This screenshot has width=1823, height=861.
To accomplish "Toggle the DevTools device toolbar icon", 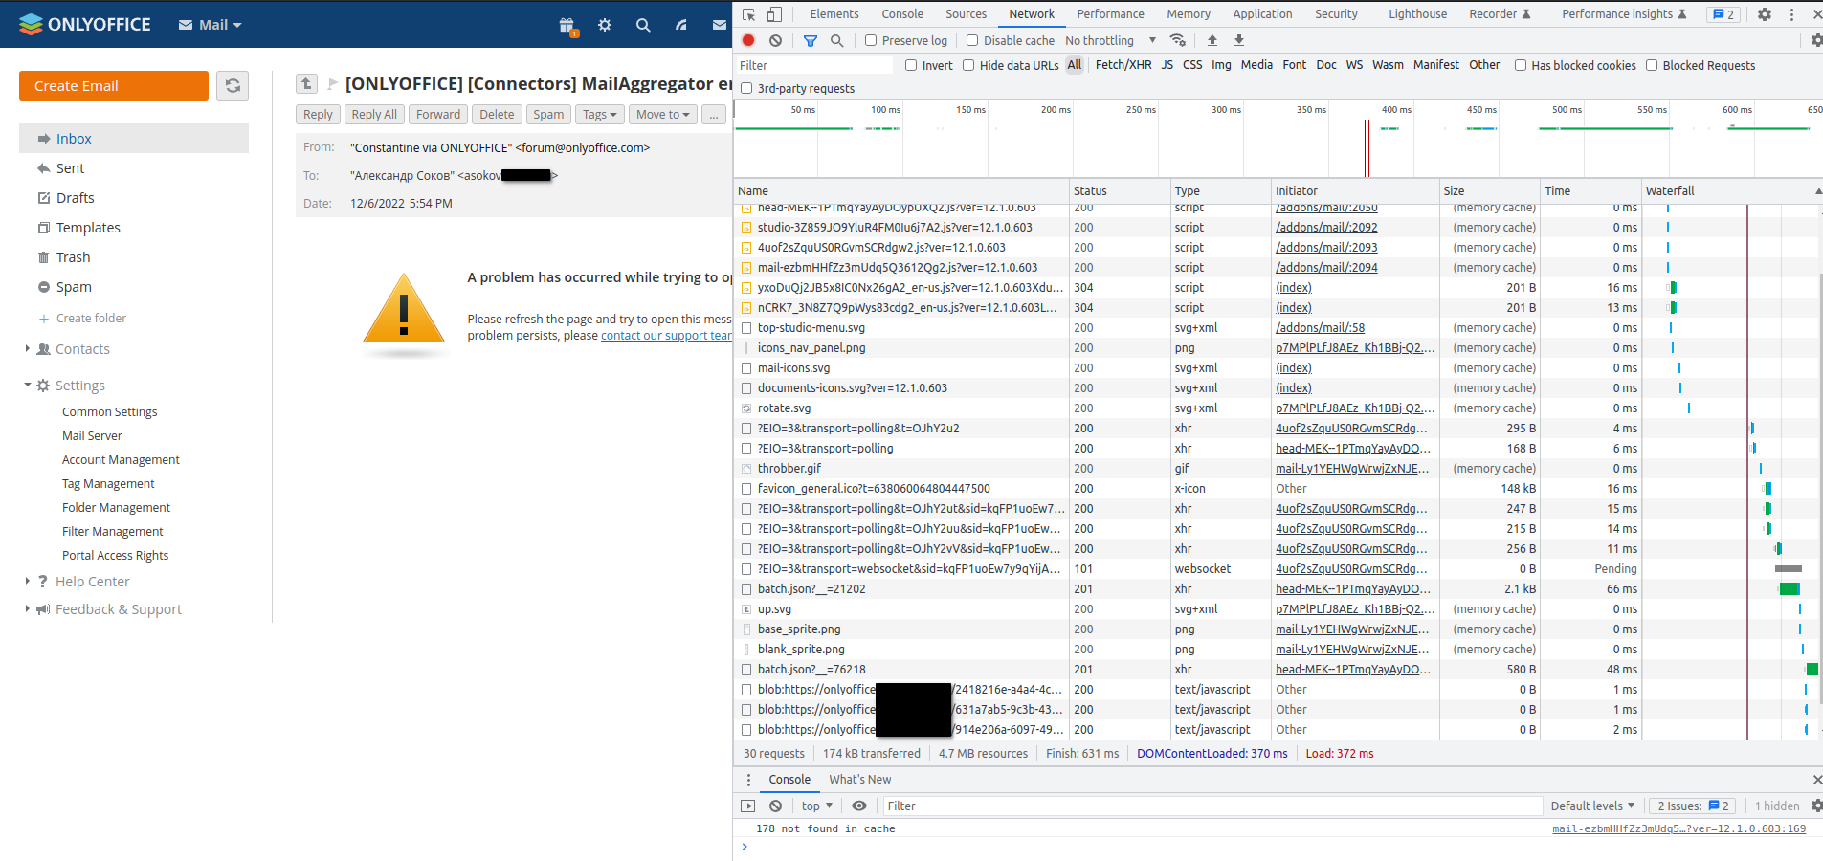I will point(774,14).
